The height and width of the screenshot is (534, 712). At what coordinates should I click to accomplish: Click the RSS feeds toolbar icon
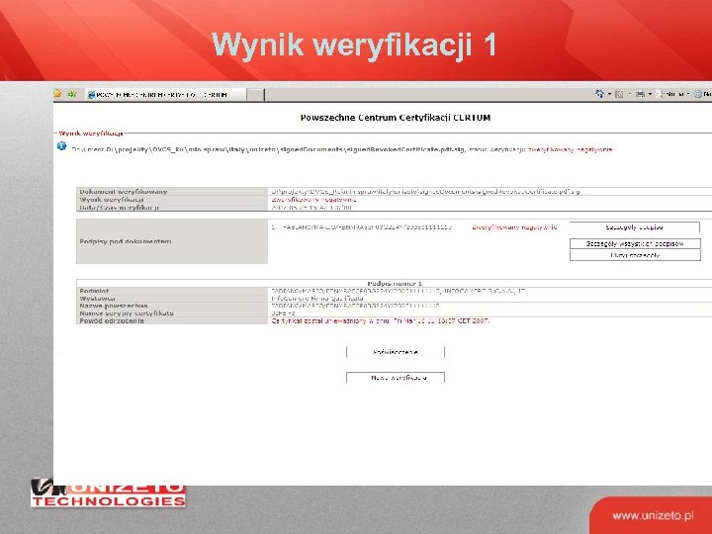(x=619, y=95)
